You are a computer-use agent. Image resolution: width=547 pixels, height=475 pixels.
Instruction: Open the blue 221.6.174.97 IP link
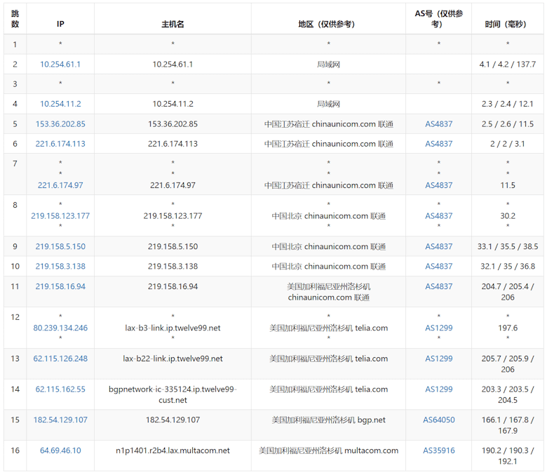[60, 185]
